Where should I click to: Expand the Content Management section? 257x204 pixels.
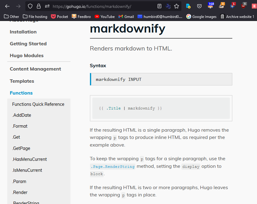(x=35, y=69)
